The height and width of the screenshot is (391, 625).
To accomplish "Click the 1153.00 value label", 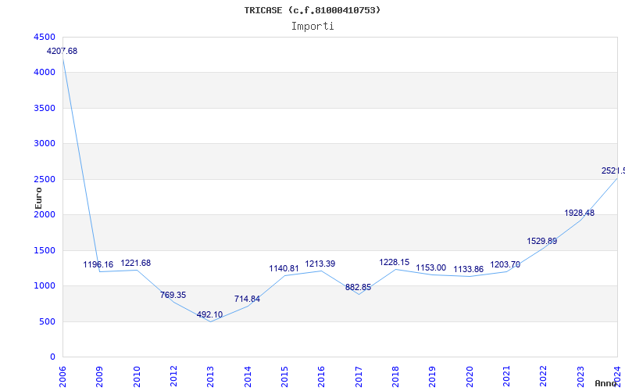I will click(431, 267).
